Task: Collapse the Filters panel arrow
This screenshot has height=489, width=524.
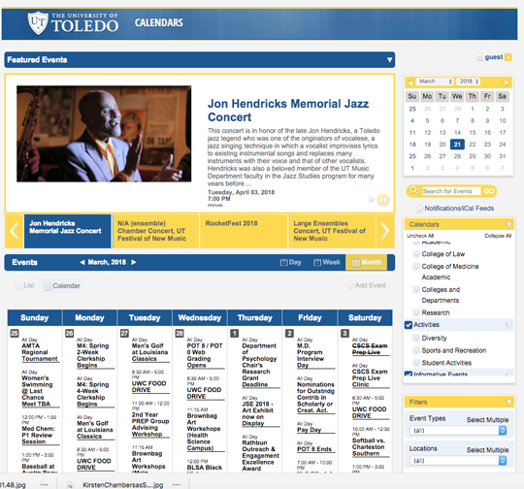Action: 508,402
